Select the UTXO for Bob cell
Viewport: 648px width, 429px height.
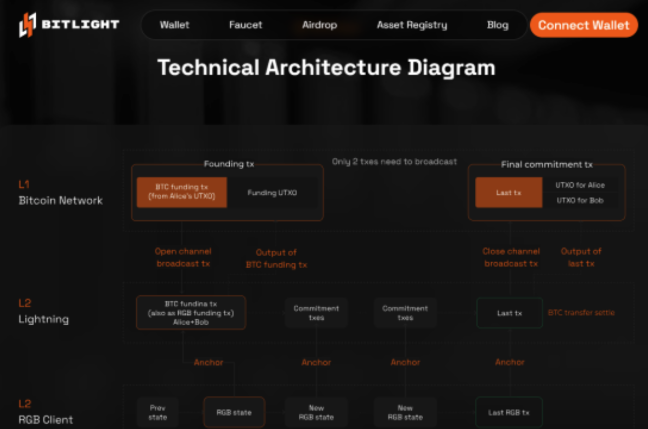(x=581, y=201)
